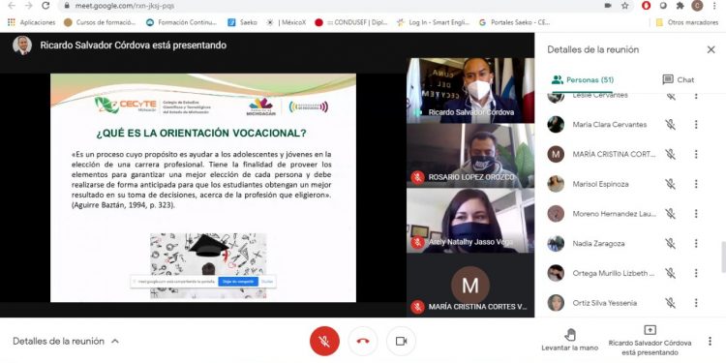This screenshot has height=363, width=726.
Task: Select MARÍA CRISTINA CORTES tile with M avatar
Action: tap(469, 286)
